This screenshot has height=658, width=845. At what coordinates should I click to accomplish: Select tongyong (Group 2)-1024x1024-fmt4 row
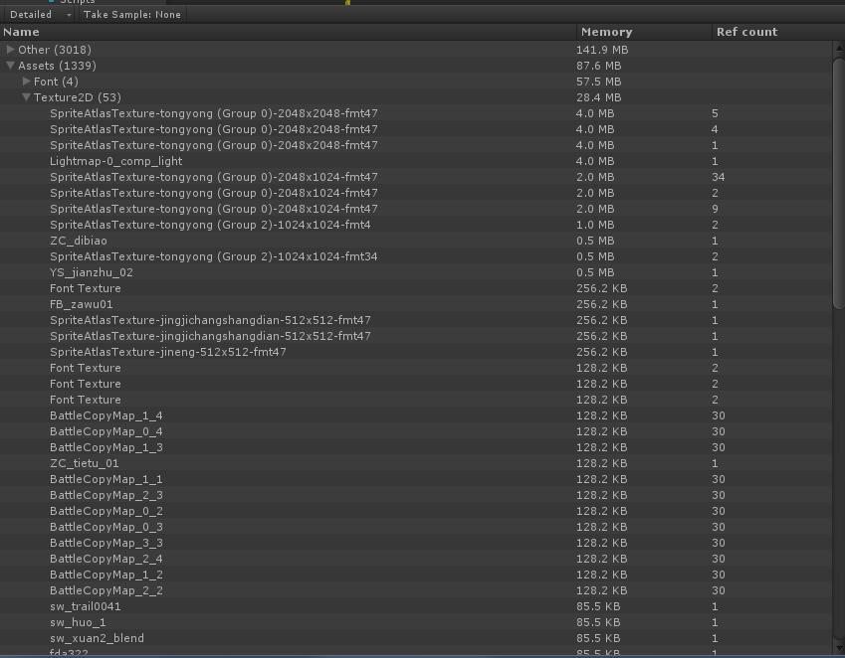pos(416,225)
